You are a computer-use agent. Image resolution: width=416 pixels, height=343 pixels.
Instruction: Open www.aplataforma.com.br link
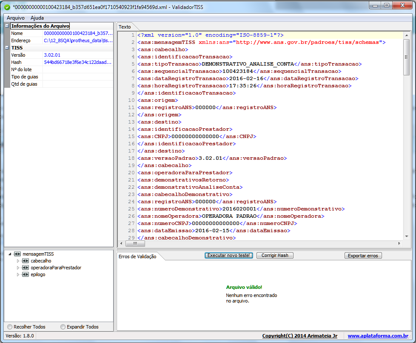tap(378, 336)
